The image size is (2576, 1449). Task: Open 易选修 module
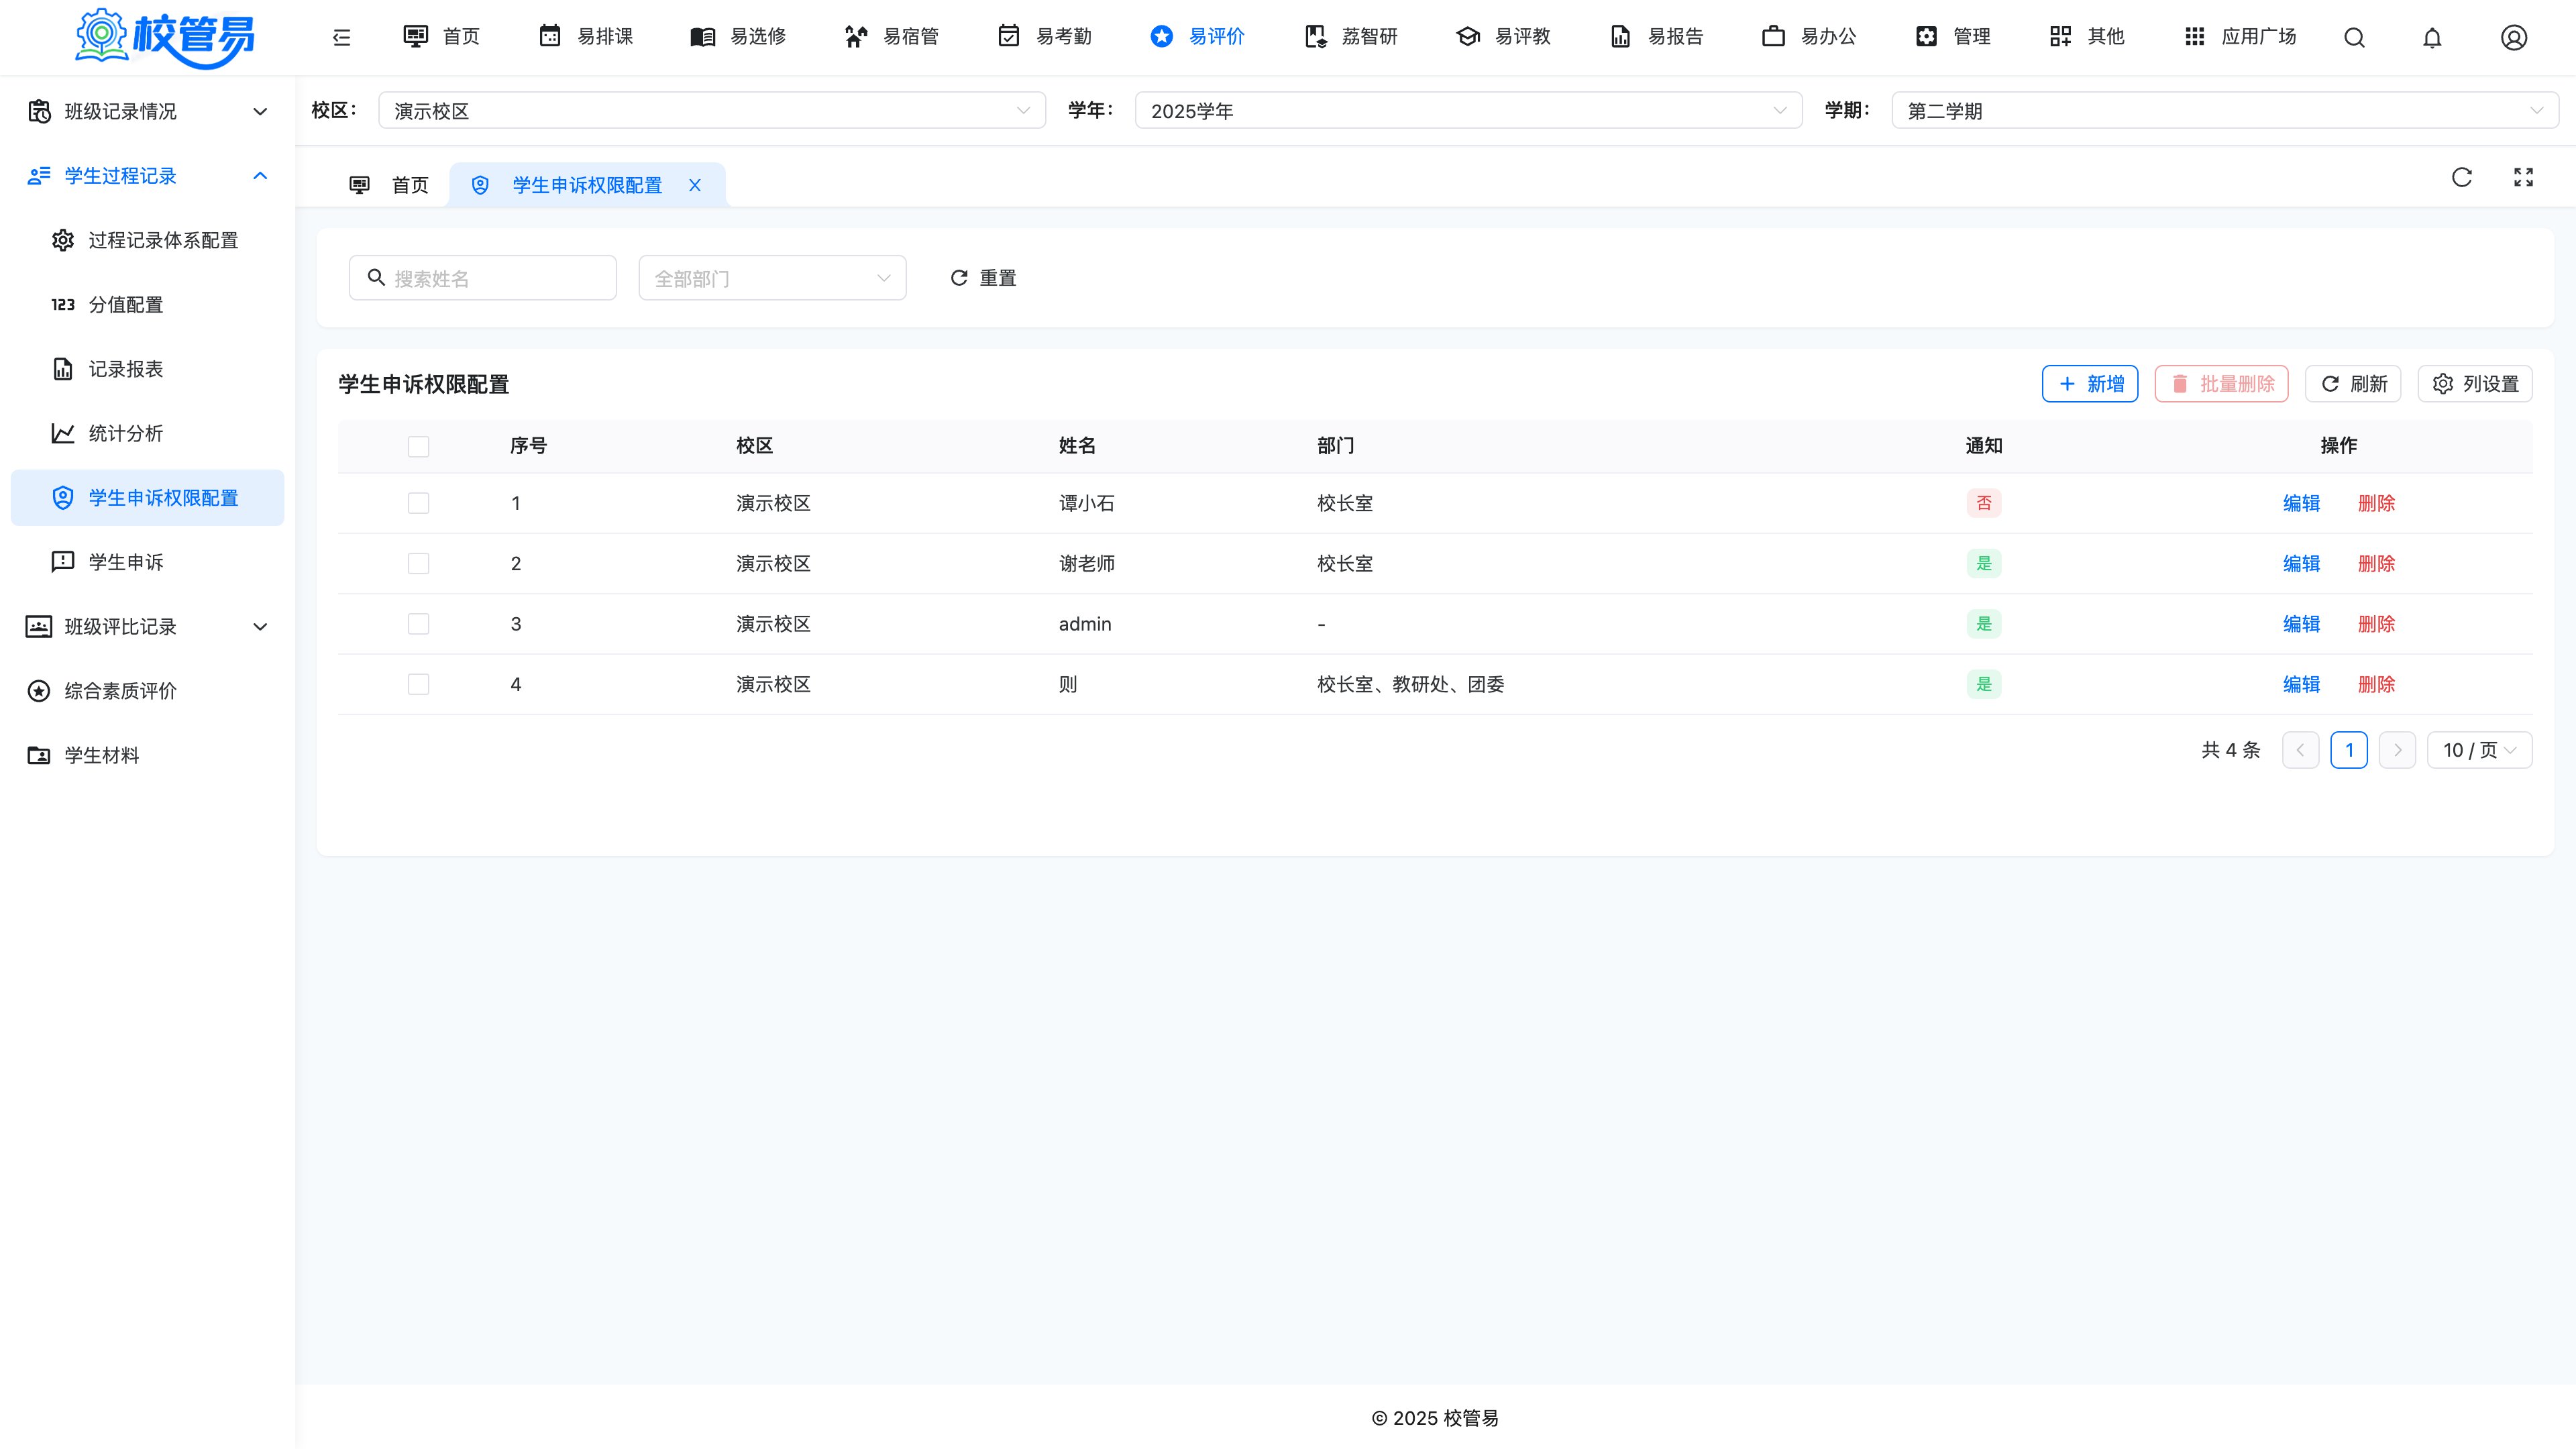739,37
